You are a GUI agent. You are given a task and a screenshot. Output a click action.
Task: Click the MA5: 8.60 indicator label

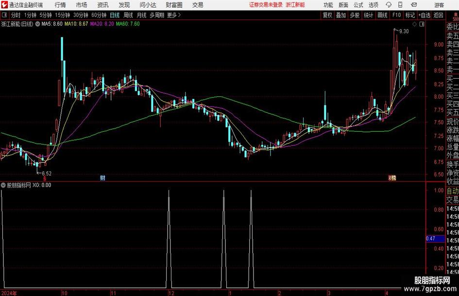click(52, 24)
